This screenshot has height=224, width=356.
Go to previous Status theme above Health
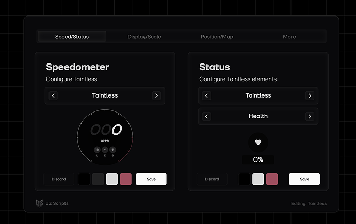(206, 95)
